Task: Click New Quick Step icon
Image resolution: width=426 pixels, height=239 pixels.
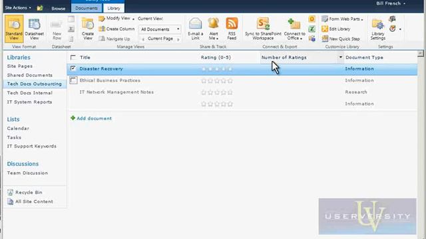Action: (325, 39)
